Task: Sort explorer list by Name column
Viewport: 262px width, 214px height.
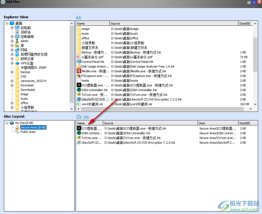Action: (x=93, y=24)
